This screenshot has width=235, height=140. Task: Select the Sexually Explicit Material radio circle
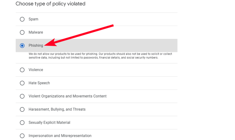(22, 123)
